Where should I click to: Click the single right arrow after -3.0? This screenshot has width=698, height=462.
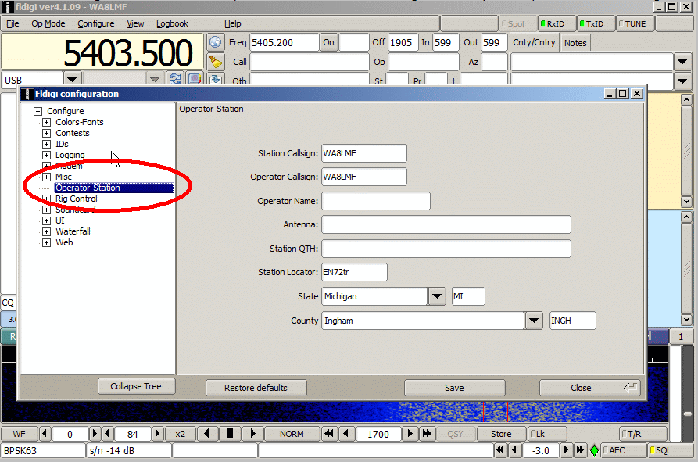coord(566,450)
